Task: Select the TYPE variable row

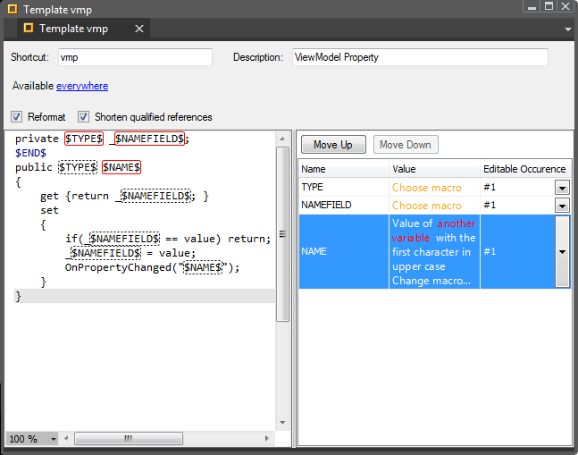Action: pyautogui.click(x=434, y=188)
